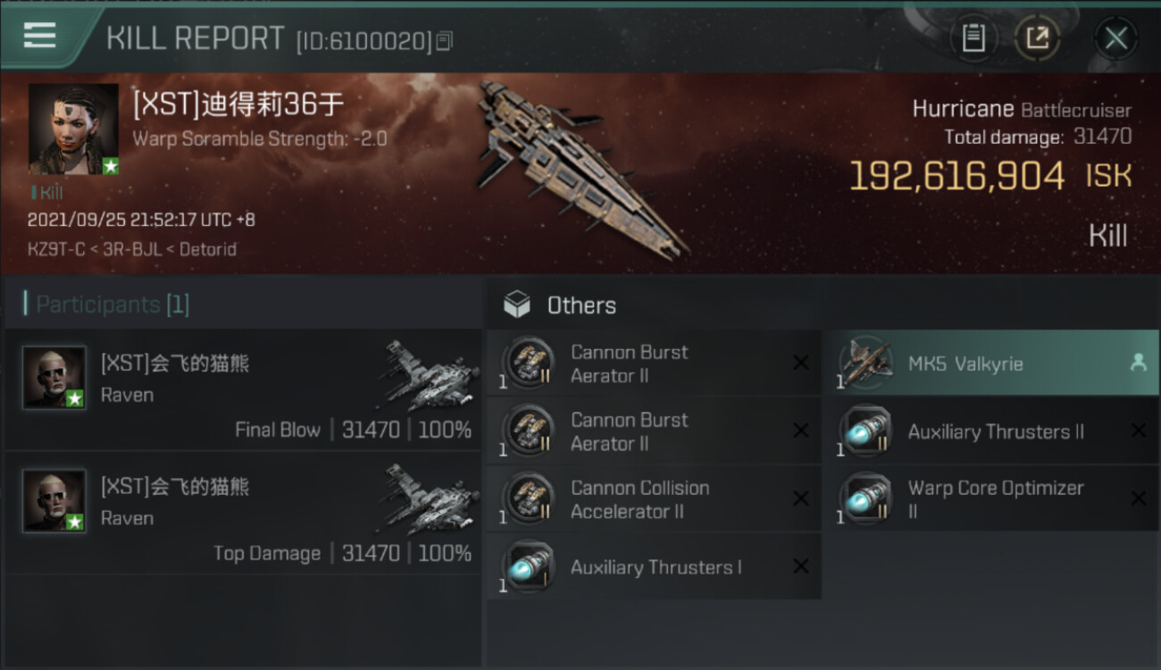Click the Hurricane ship image
1161x670 pixels.
[x=579, y=166]
